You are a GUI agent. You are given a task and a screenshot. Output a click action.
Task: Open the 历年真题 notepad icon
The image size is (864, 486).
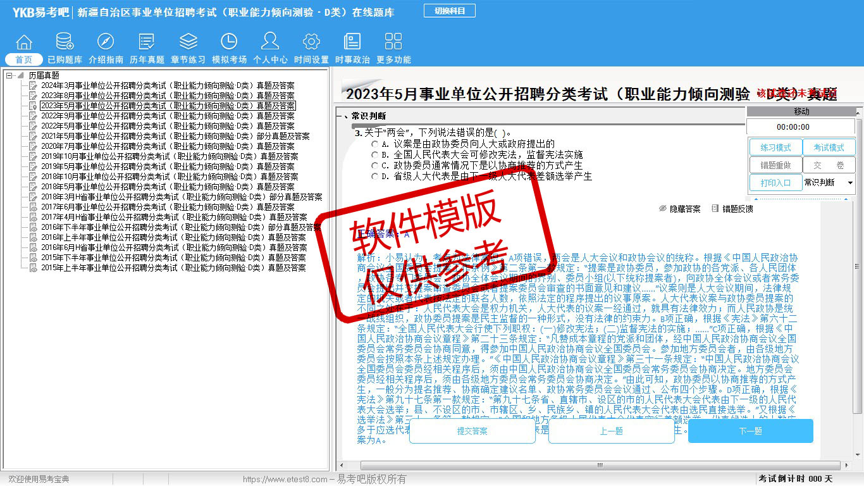[147, 42]
